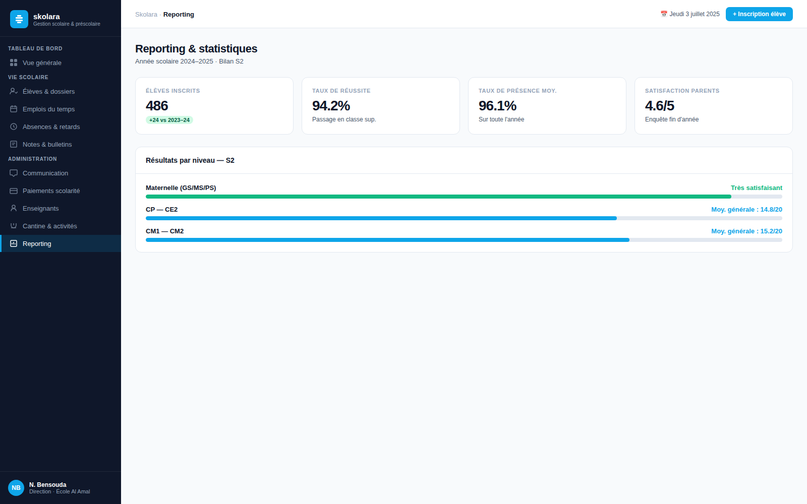
Task: Click the +24 vs 2023–24 badge
Action: point(169,120)
